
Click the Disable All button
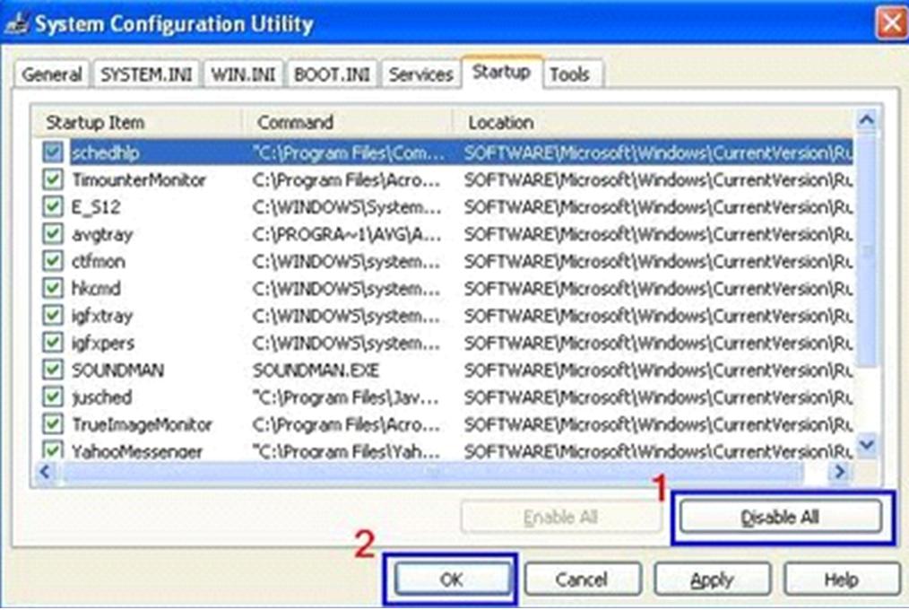(x=780, y=517)
